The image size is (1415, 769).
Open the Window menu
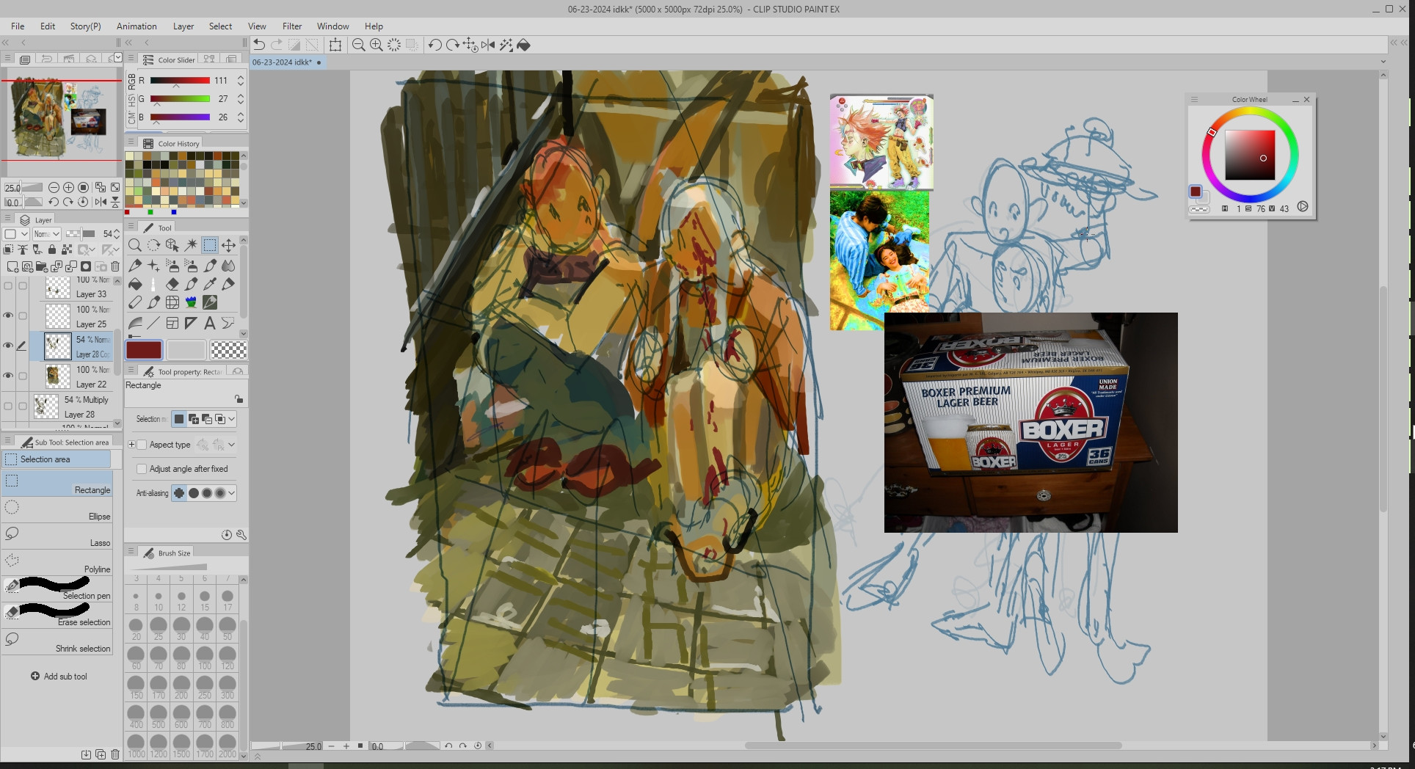coord(333,26)
